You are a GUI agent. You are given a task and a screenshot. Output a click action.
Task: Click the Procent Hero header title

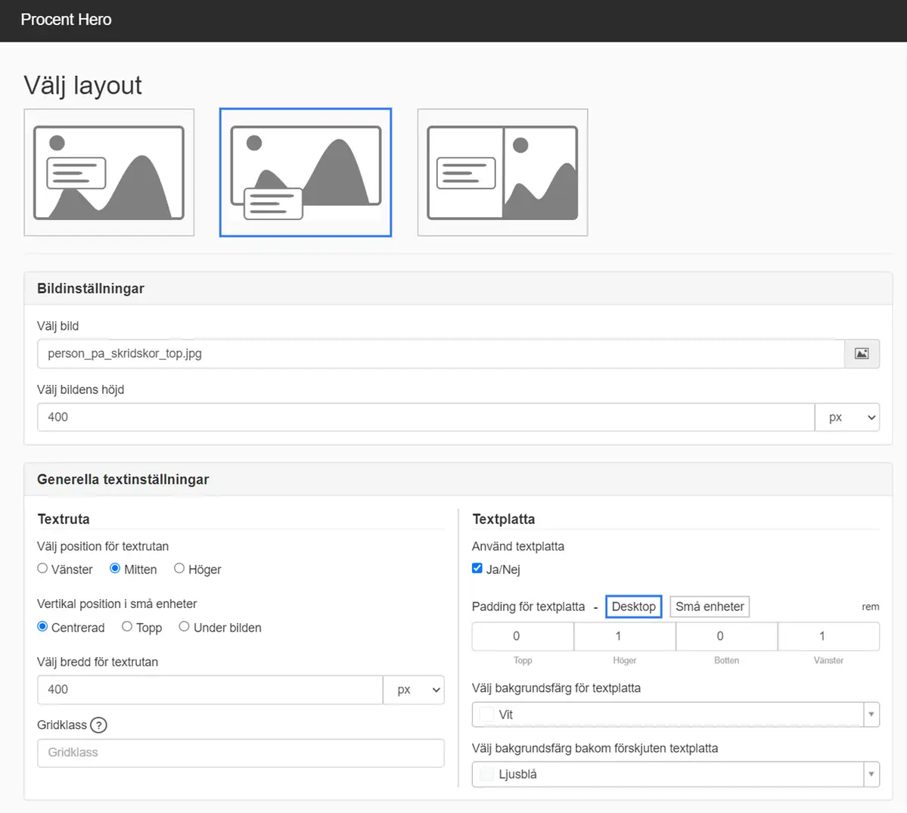point(66,20)
